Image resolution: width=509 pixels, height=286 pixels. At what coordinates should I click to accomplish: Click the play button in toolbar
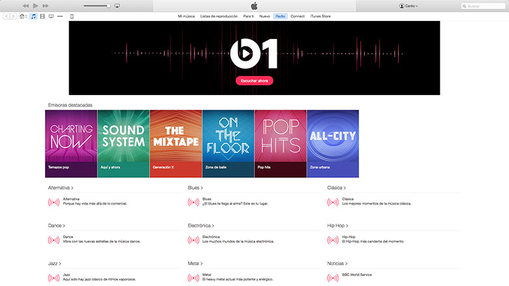point(35,6)
